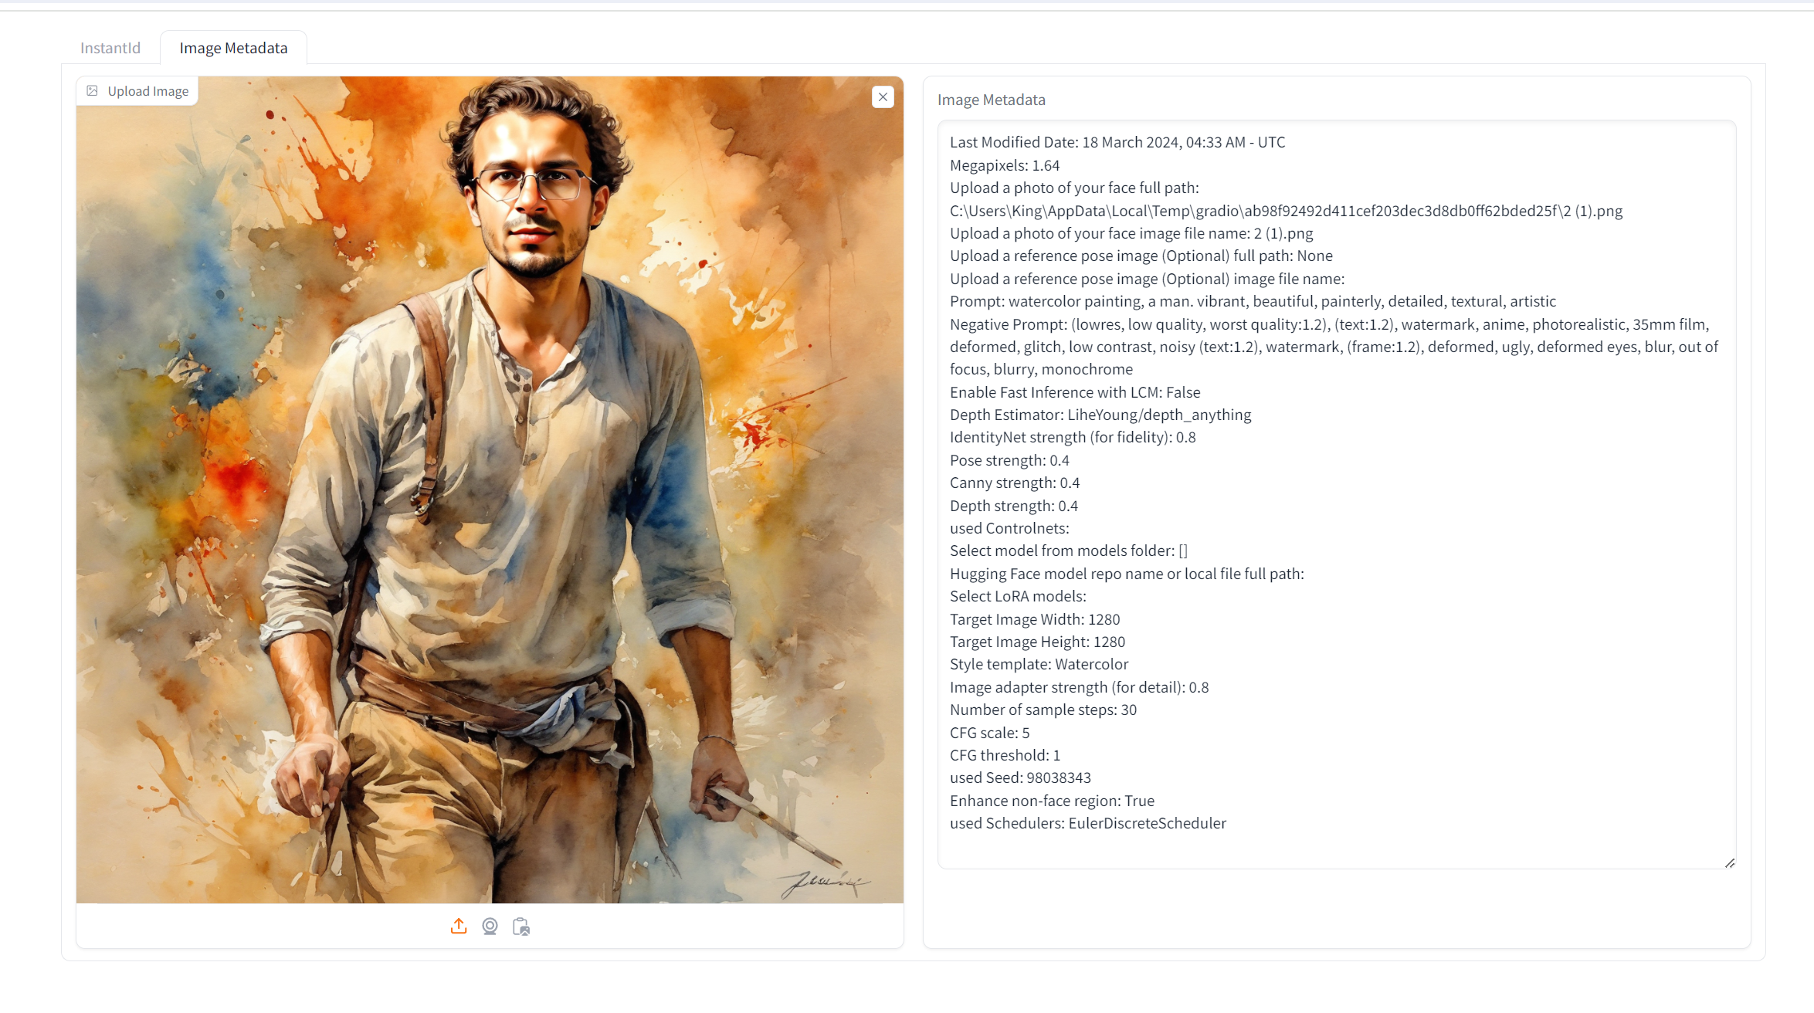Switch to the InstantId tab

[110, 48]
